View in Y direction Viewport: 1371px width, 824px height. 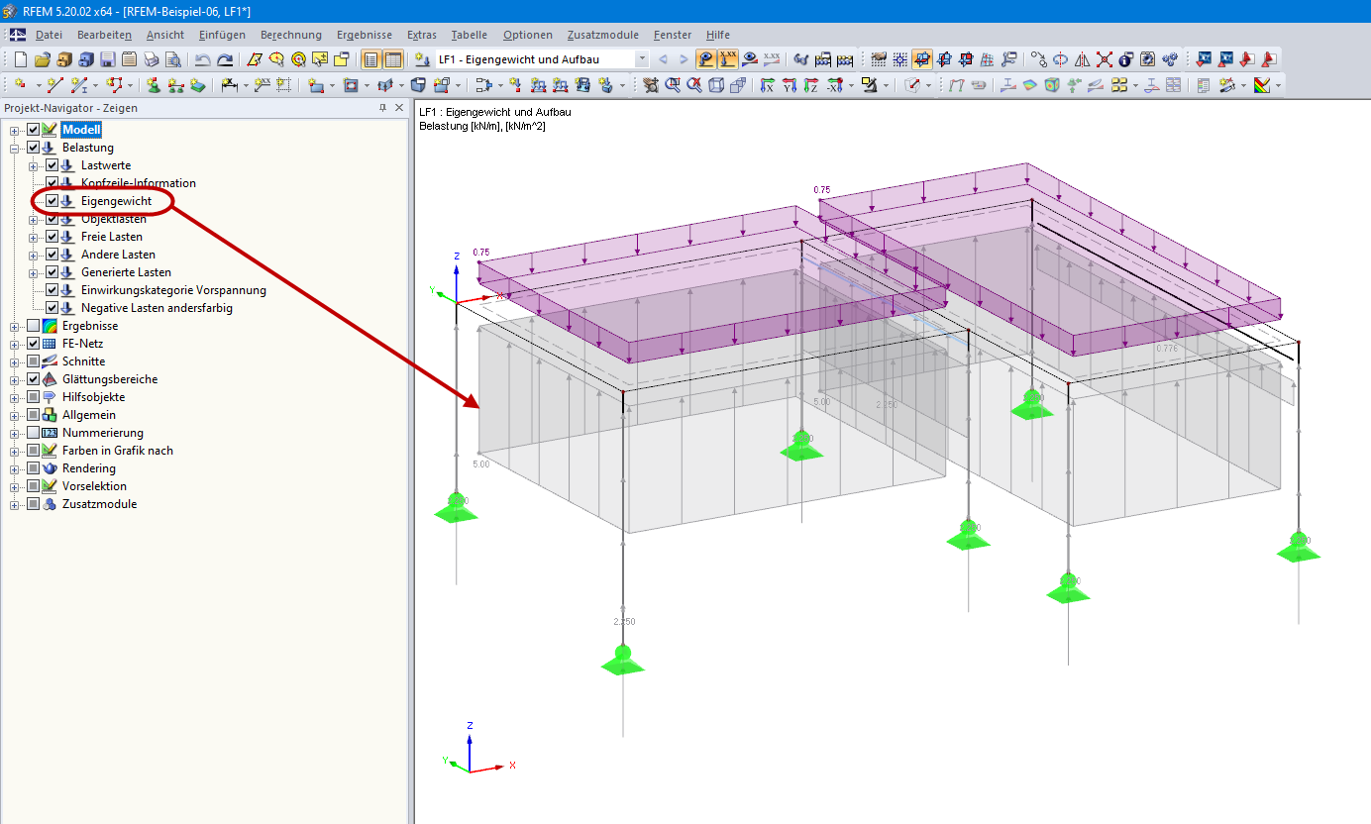tap(790, 85)
